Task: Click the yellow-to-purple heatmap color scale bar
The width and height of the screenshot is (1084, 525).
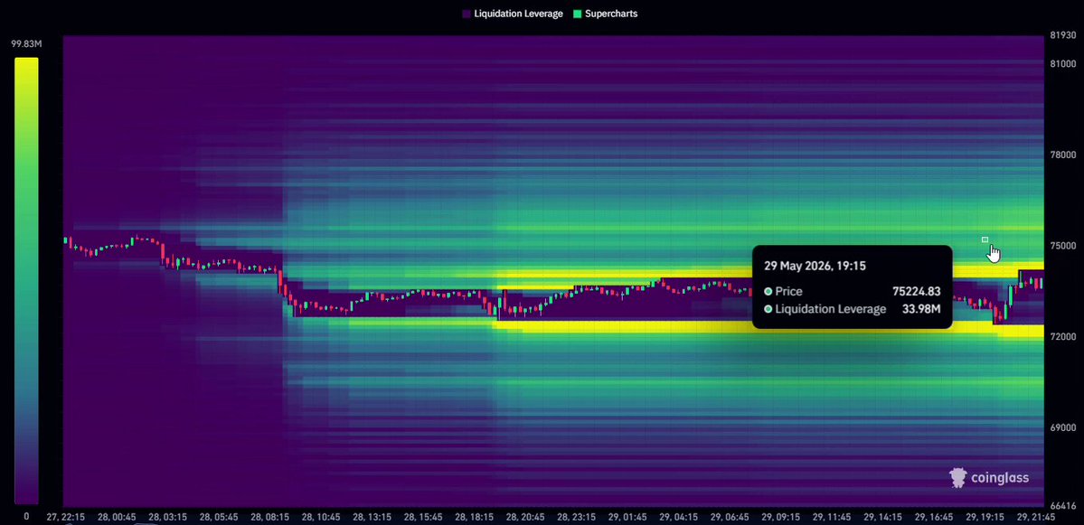Action: point(26,280)
